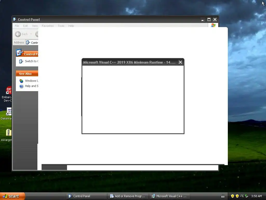The image size is (266, 200).
Task: Open the Edit menu in Control Panel
Action: click(25, 26)
